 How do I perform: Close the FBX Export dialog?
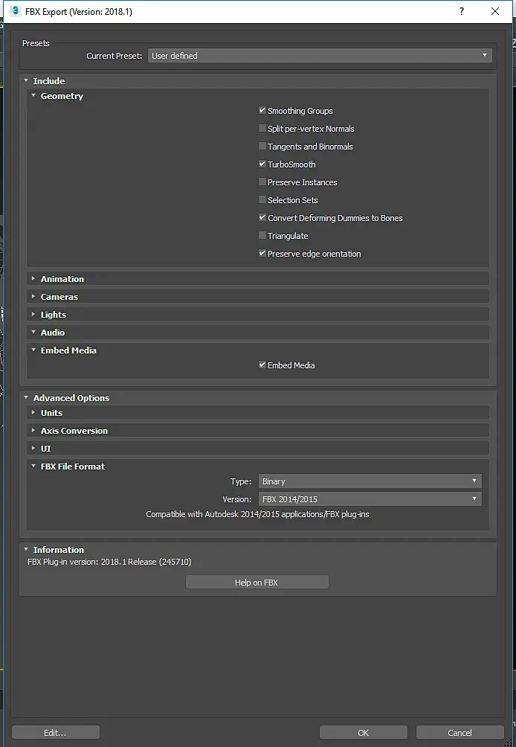pos(495,11)
